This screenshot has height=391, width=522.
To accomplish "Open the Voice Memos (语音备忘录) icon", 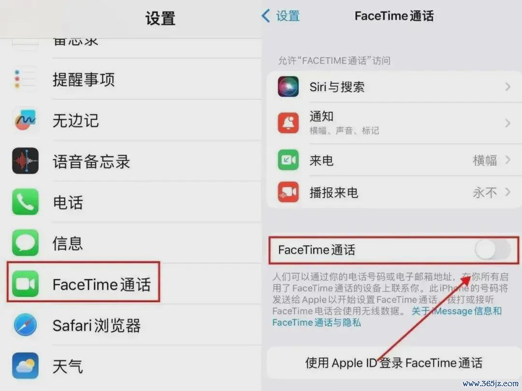I will 25,161.
